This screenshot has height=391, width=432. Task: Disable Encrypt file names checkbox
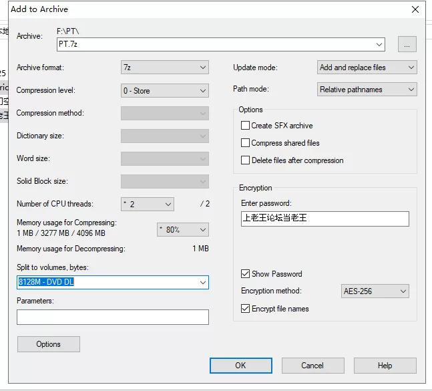pos(246,309)
